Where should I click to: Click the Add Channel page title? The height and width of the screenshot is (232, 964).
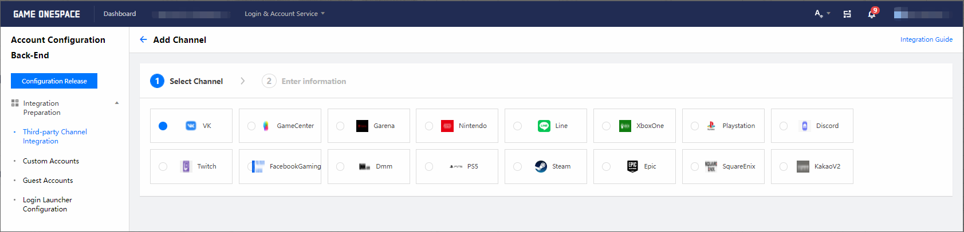(180, 40)
